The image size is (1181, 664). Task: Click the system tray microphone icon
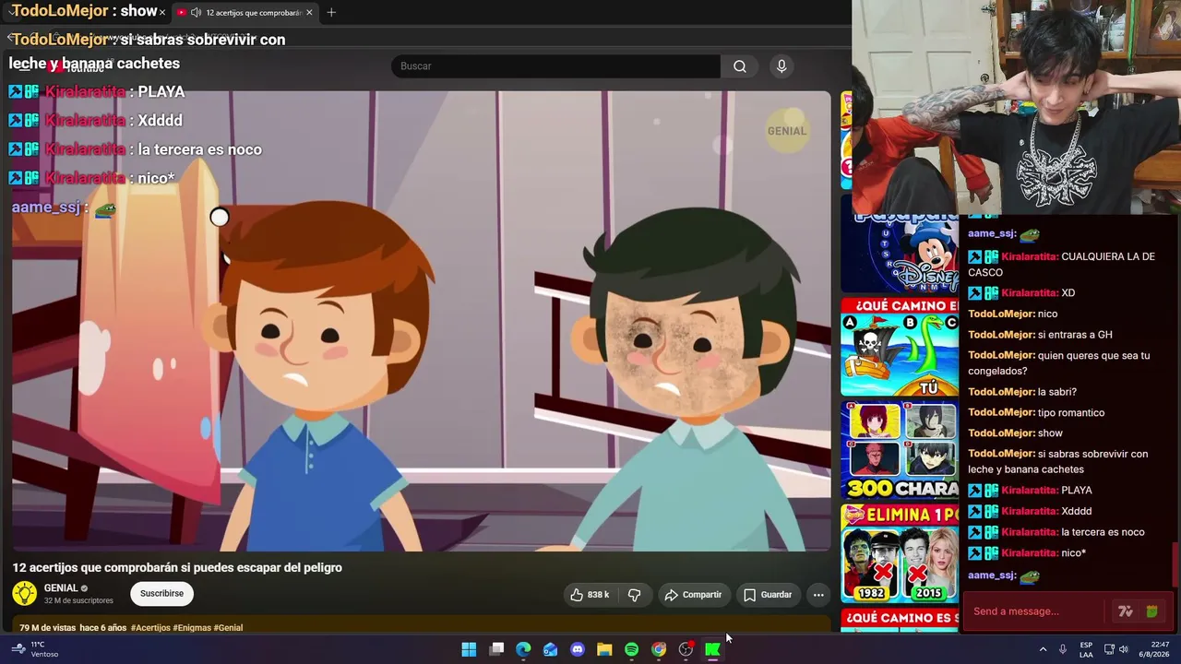click(x=1063, y=649)
